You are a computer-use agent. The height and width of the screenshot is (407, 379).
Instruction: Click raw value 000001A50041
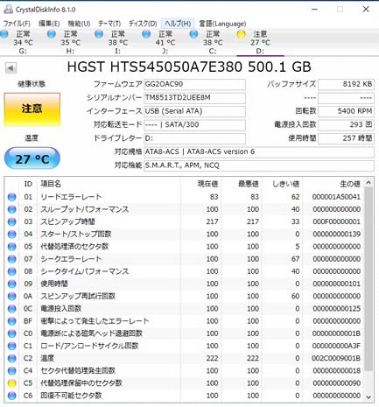pyautogui.click(x=336, y=197)
